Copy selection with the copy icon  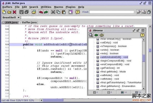[x=58, y=12]
